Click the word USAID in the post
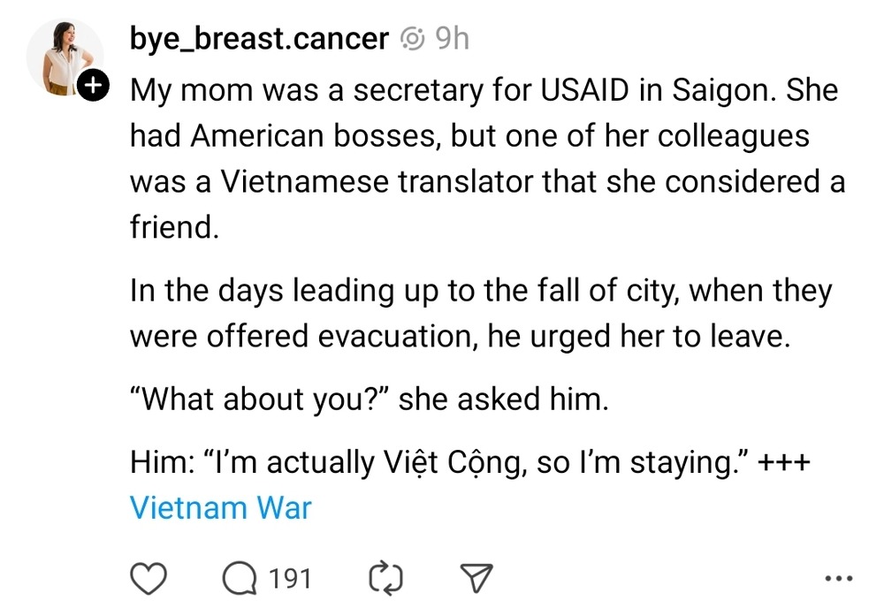The width and height of the screenshot is (884, 616). point(584,90)
